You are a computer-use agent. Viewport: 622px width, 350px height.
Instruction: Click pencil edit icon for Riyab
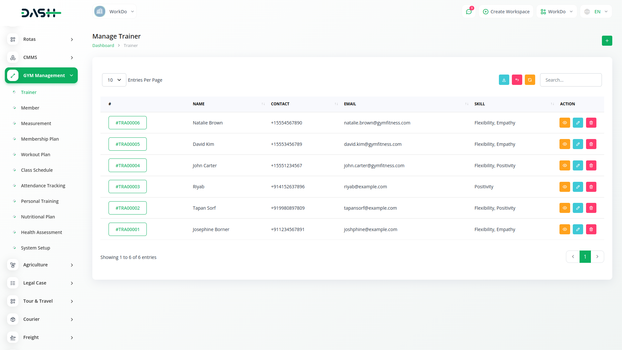[578, 187]
